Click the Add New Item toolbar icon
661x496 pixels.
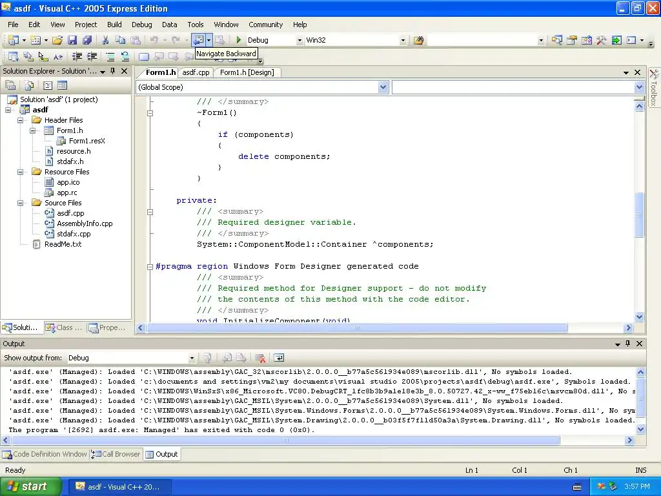36,40
